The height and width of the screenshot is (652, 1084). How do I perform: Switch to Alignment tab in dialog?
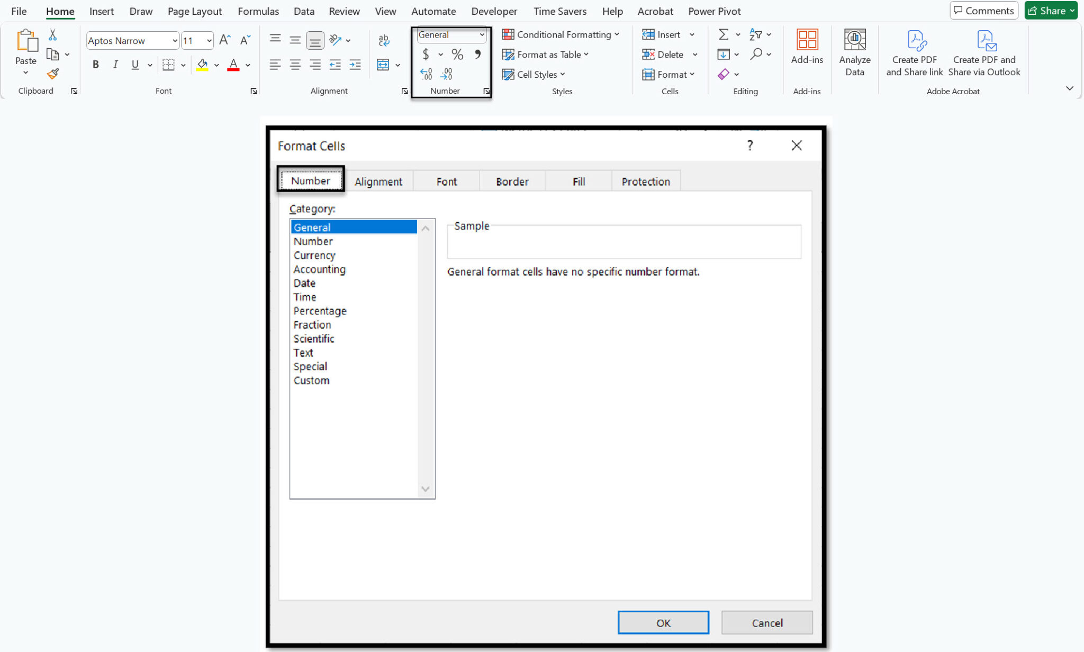click(378, 182)
